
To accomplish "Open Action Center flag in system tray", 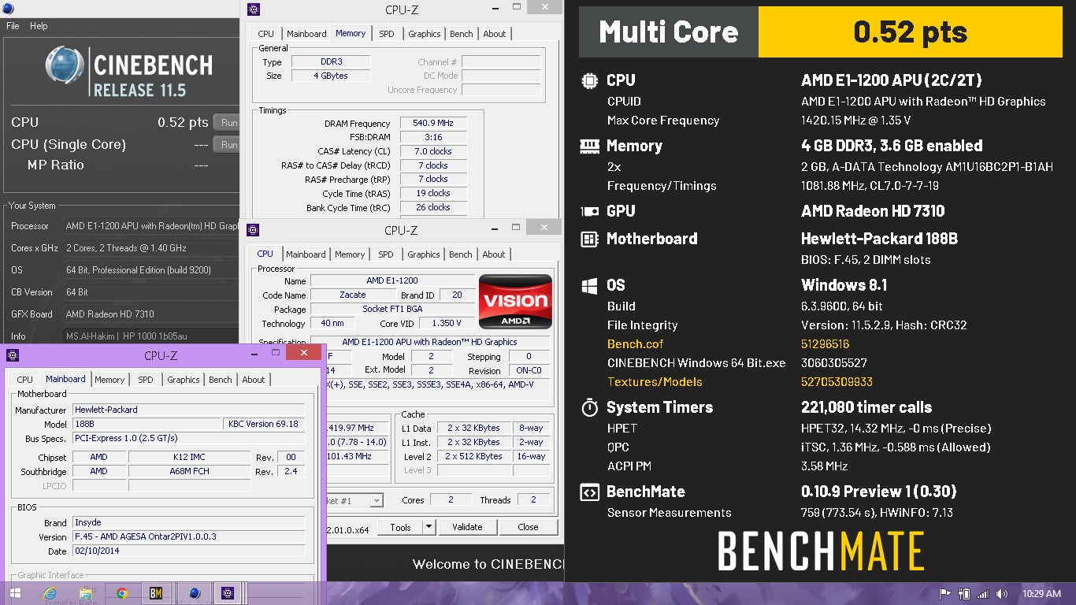I will 945,594.
